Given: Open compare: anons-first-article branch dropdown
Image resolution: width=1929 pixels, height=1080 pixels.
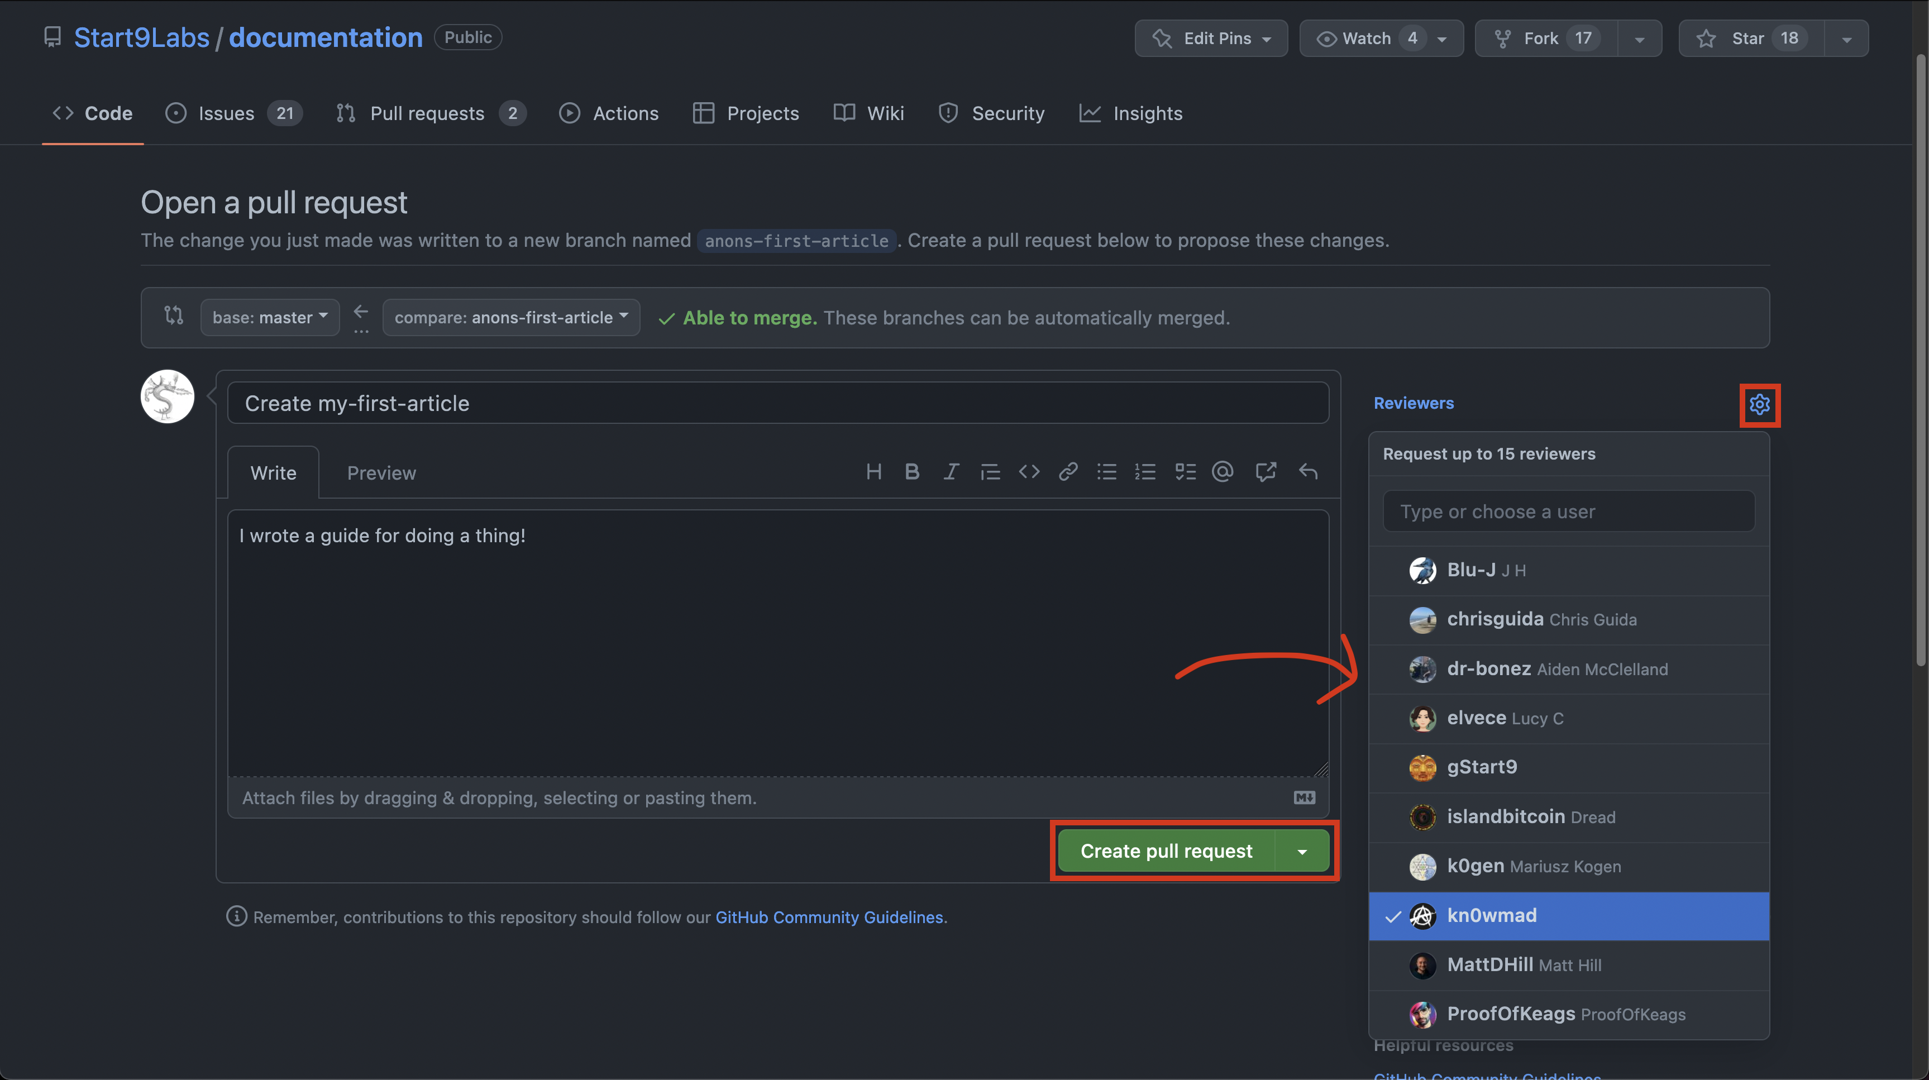Looking at the screenshot, I should (x=510, y=318).
